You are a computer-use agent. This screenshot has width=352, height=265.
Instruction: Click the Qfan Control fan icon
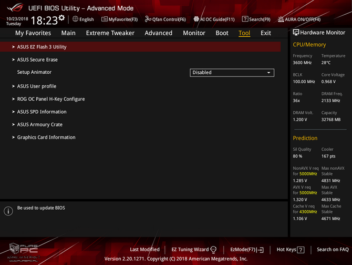point(148,19)
